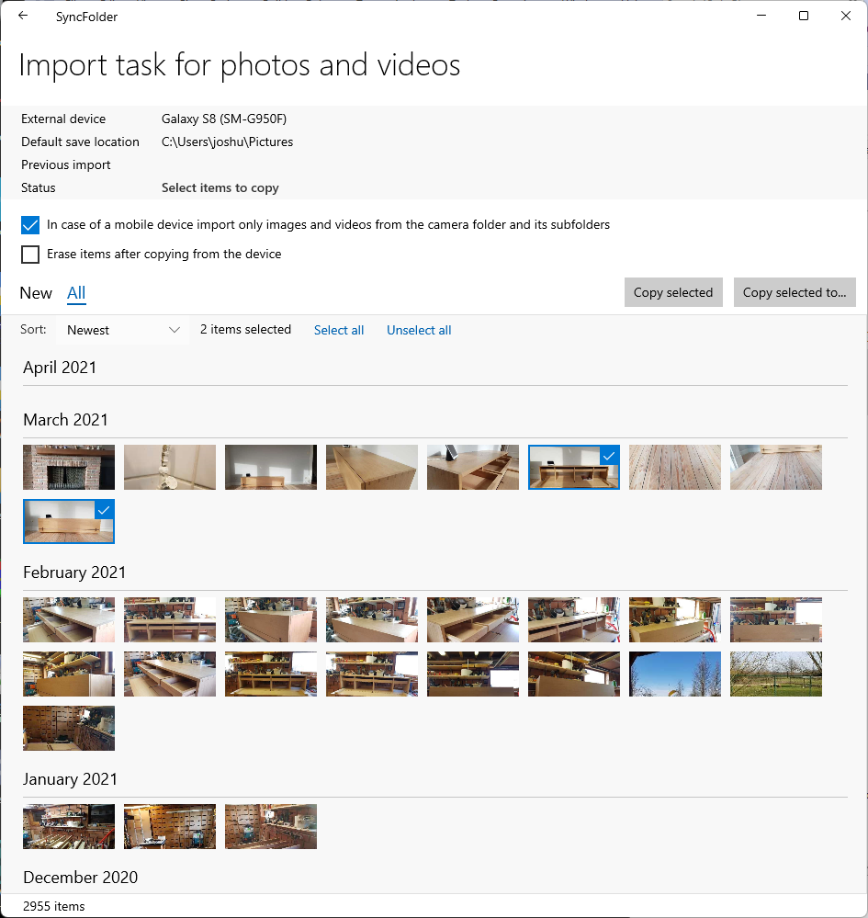Open the Sort dropdown showing Newest
The height and width of the screenshot is (918, 868).
click(x=123, y=330)
